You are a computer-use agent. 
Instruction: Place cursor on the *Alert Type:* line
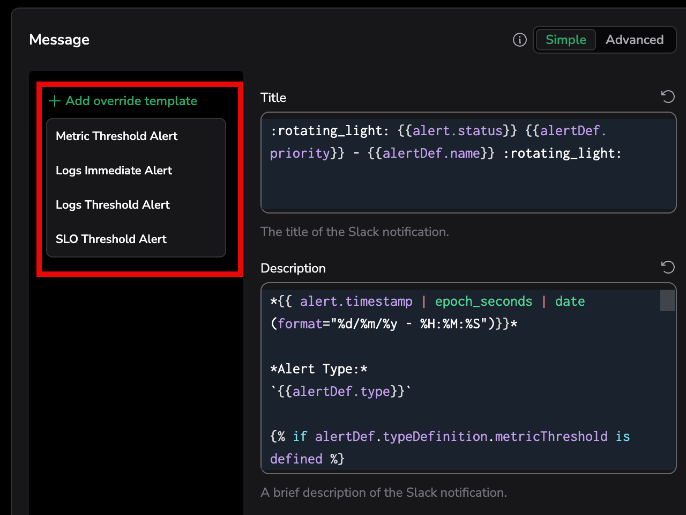tap(318, 369)
